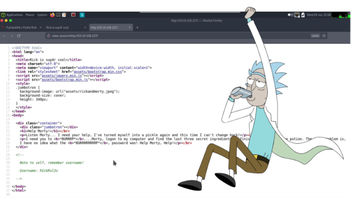This screenshot has height=198, width=351.
Task: Open a new browser tab
Action: [x=137, y=27]
